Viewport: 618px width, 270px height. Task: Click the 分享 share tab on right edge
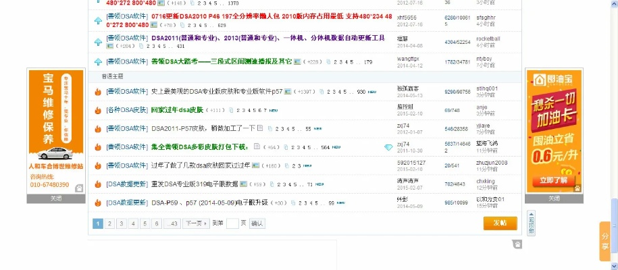tap(604, 242)
